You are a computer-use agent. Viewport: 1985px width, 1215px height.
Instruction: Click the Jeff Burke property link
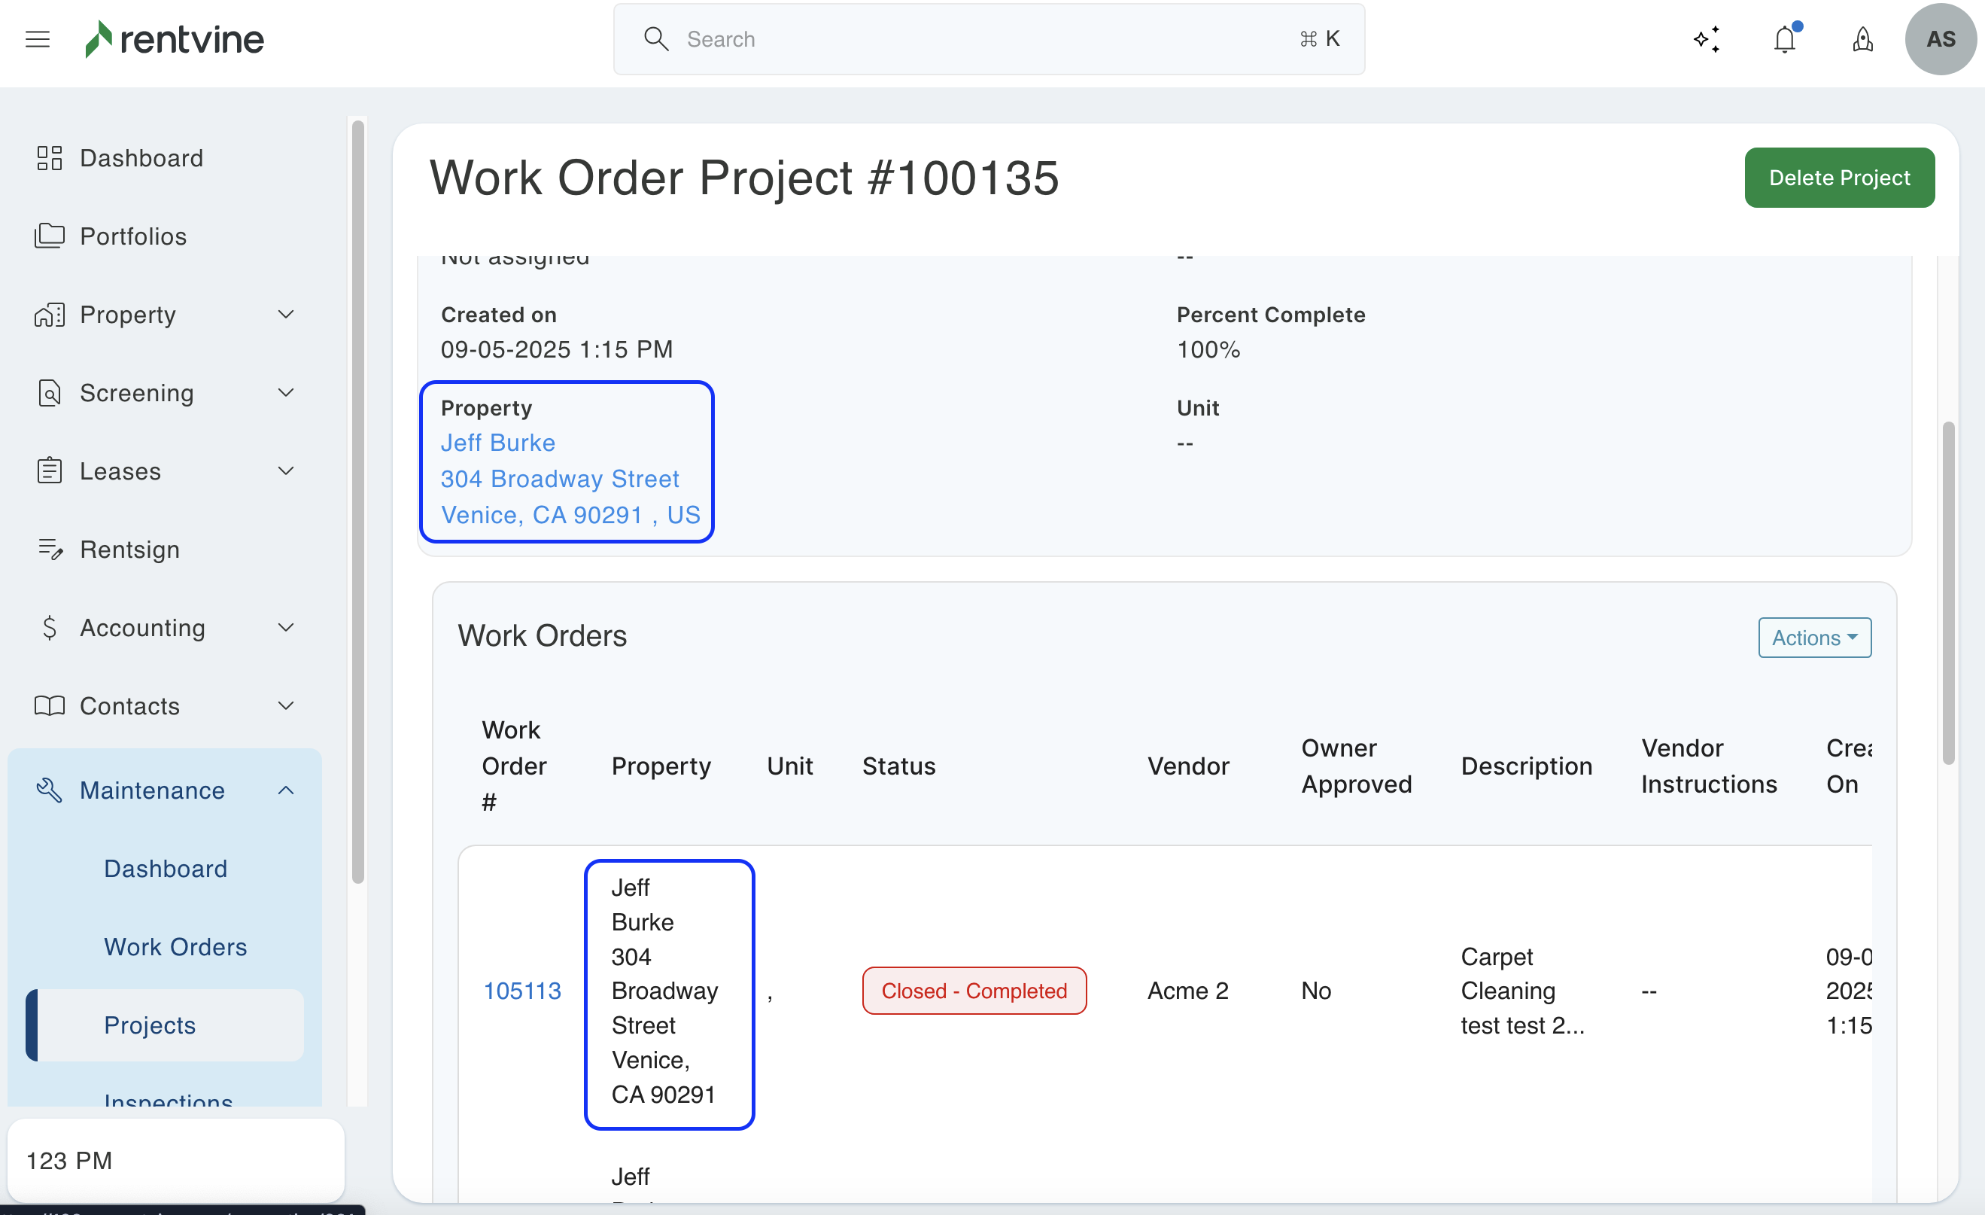click(x=497, y=443)
